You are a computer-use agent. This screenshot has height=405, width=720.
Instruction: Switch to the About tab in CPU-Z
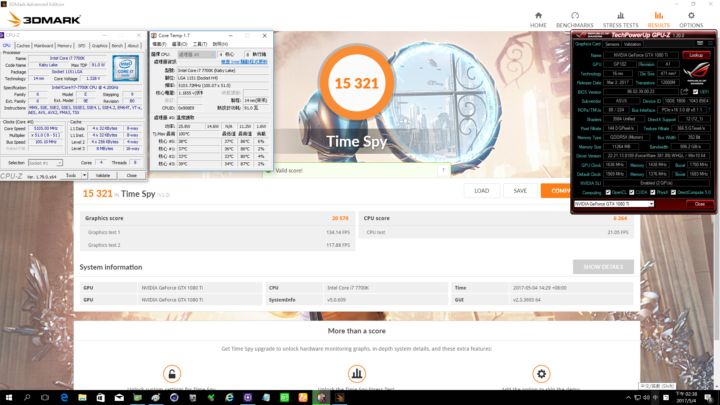(133, 46)
